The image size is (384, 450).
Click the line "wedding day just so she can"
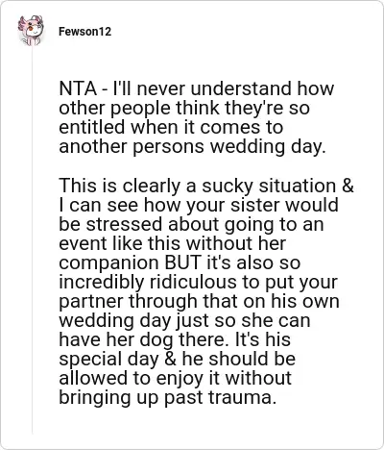click(184, 320)
